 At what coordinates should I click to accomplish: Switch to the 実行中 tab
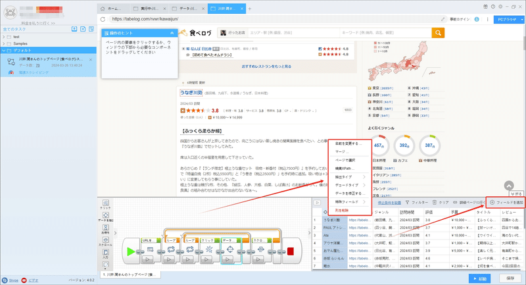pos(150,9)
